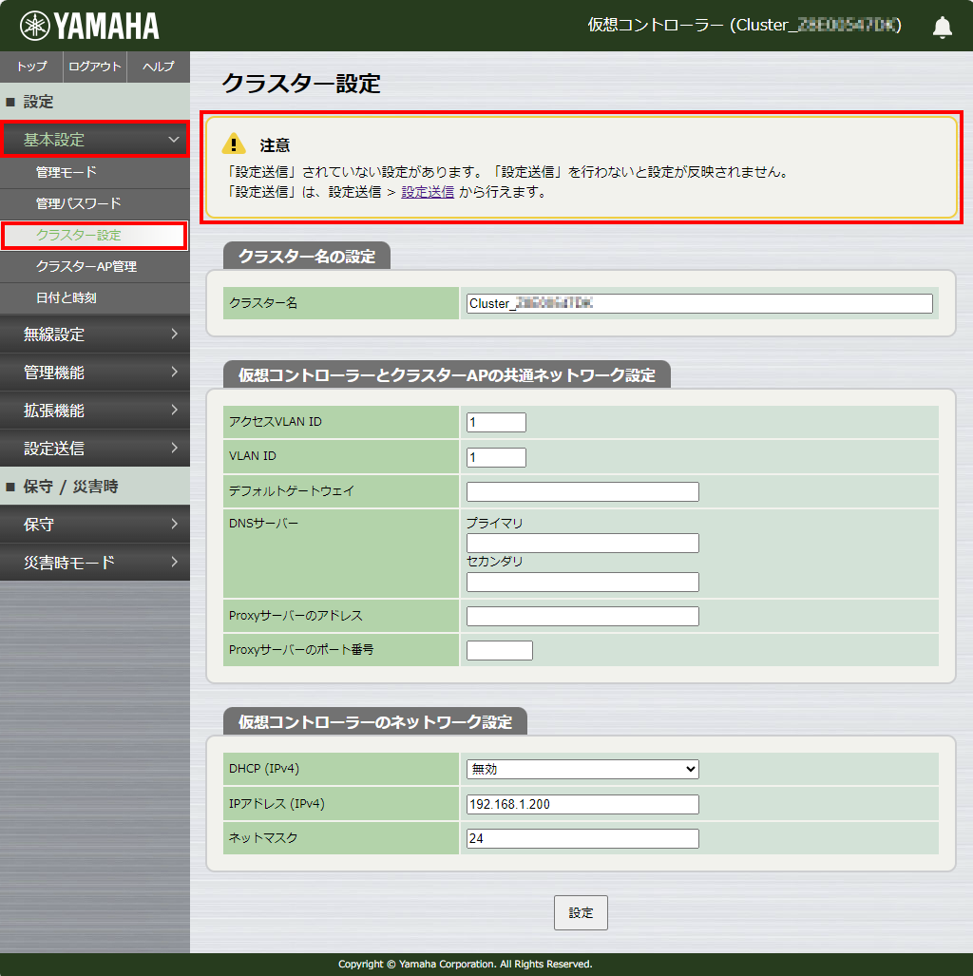Click the IPアドレス (IPv4) input field
Screen dimensions: 973x976
[x=582, y=804]
